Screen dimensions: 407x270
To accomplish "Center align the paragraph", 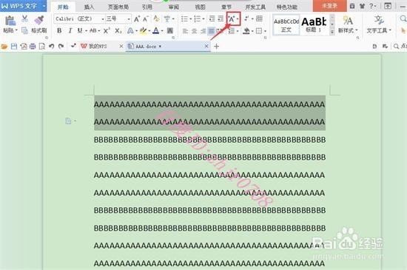I will click(194, 31).
